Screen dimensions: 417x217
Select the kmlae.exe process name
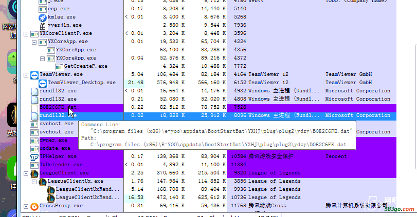[x=61, y=17]
